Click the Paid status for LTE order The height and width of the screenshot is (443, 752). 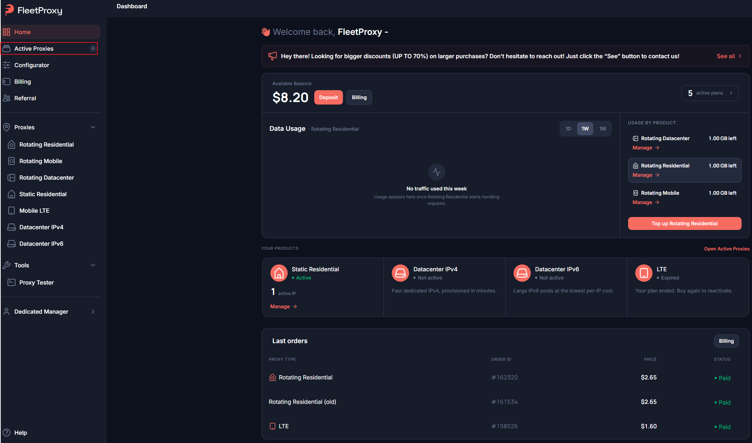(x=722, y=427)
